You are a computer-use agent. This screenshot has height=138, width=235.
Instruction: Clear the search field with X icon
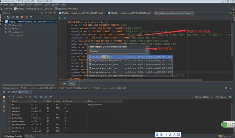click(147, 51)
